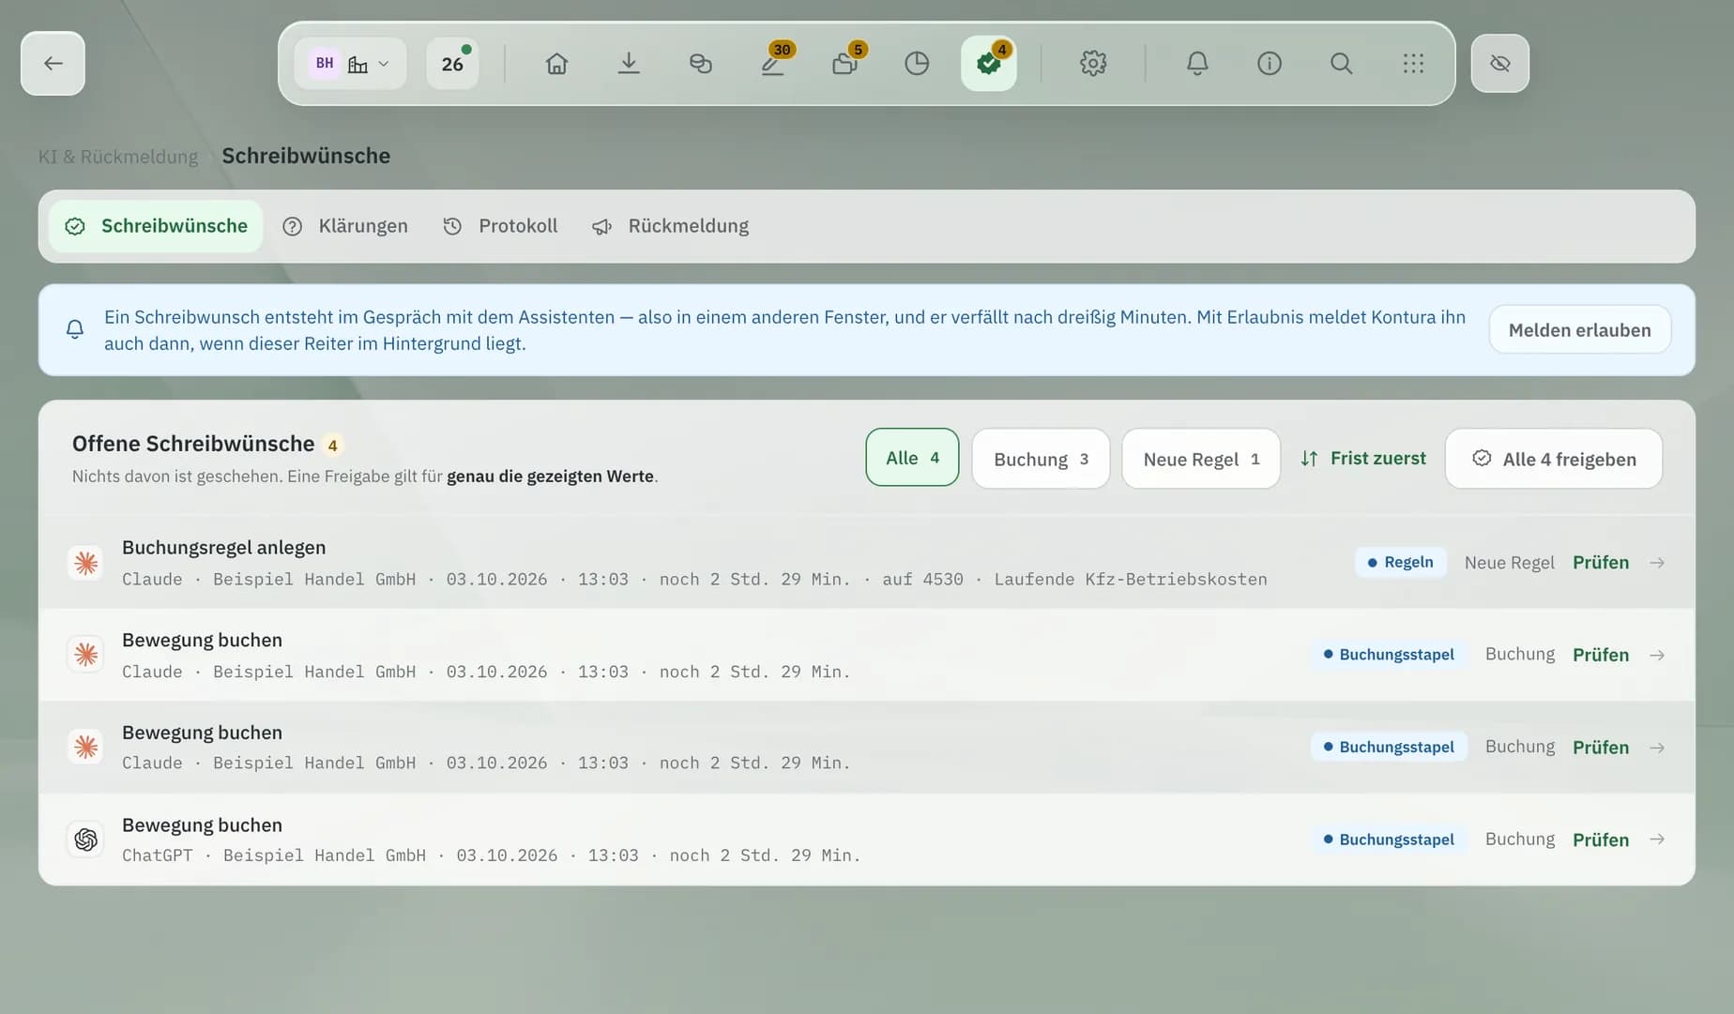The width and height of the screenshot is (1734, 1014).
Task: Click Melden erlauben button
Action: [x=1579, y=329]
